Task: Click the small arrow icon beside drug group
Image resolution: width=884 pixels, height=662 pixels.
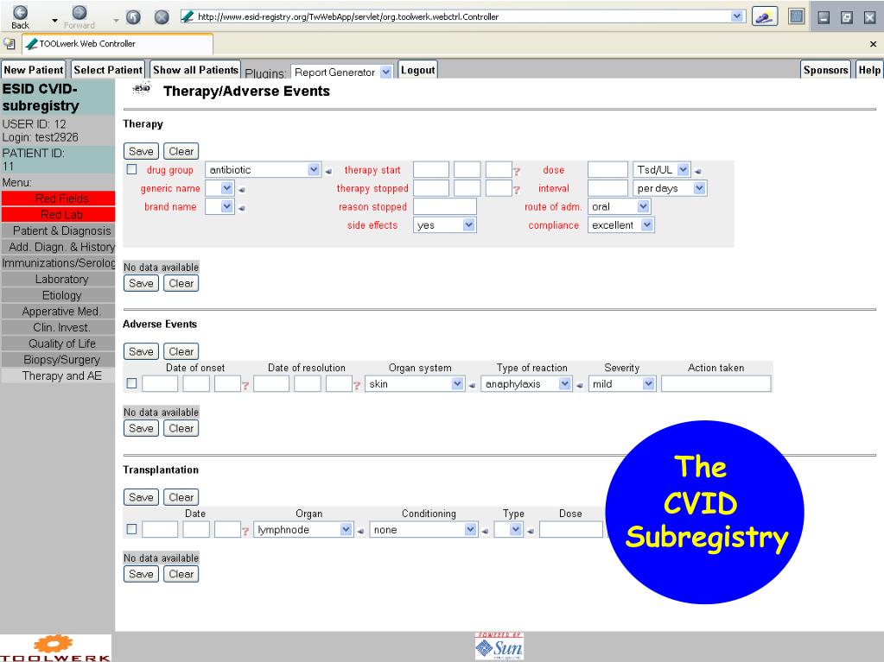Action: (x=328, y=171)
